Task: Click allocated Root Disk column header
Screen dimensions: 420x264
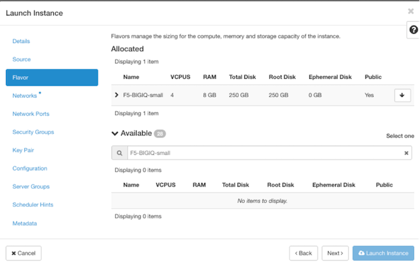Action: (x=282, y=77)
